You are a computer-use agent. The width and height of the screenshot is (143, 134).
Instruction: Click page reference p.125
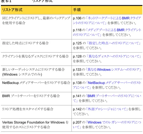coord(77,43)
